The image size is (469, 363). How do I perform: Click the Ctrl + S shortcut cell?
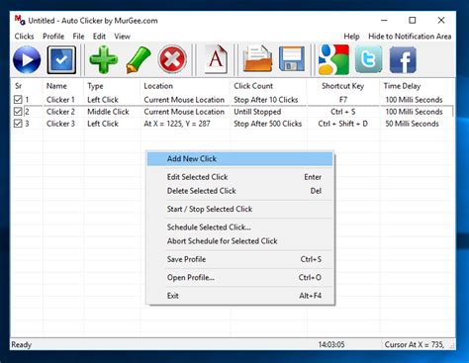(343, 112)
